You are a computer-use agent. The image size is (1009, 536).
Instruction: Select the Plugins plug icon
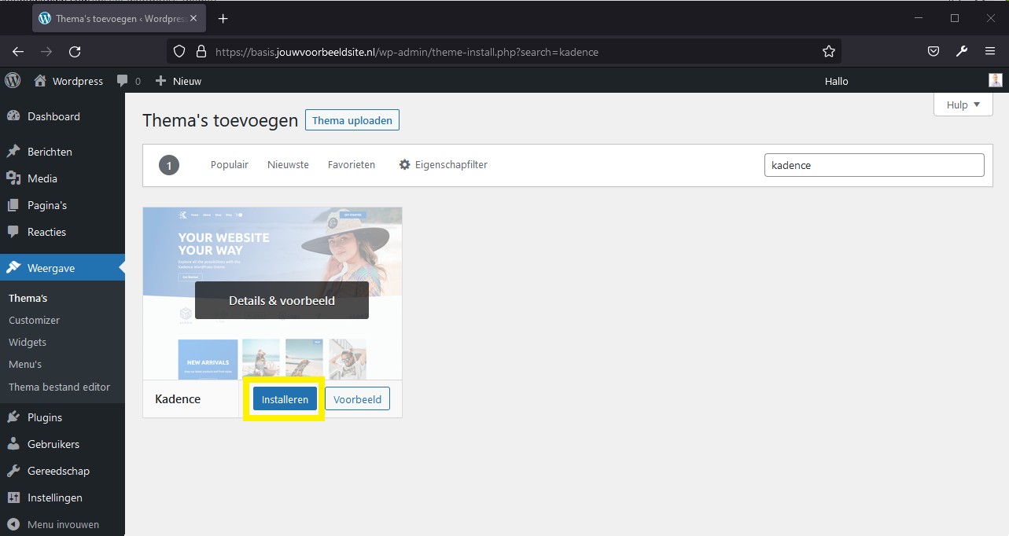(15, 417)
